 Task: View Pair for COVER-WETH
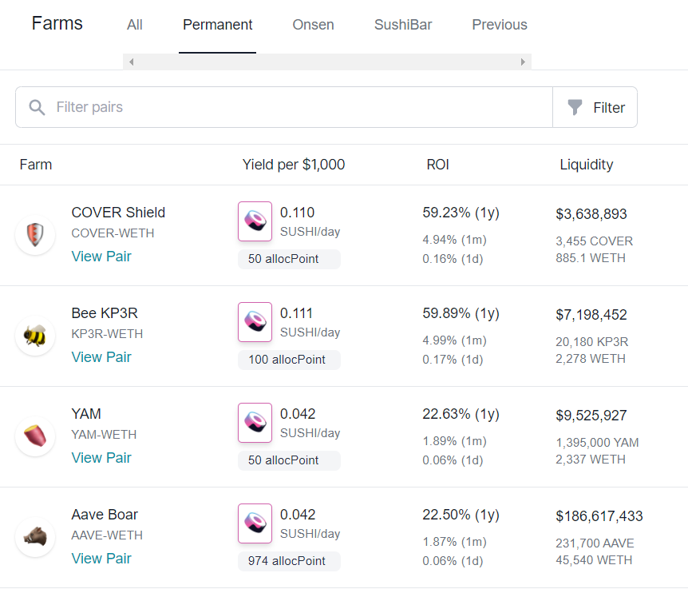[101, 257]
